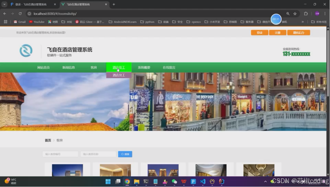Bookmark this page with the star icon
This screenshot has height=187, width=330.
point(295,13)
